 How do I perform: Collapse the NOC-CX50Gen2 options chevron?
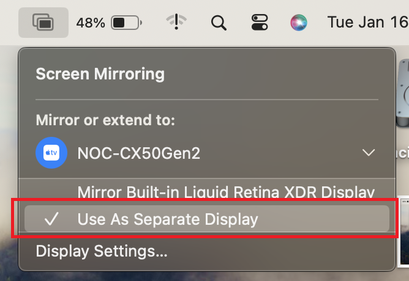[369, 153]
